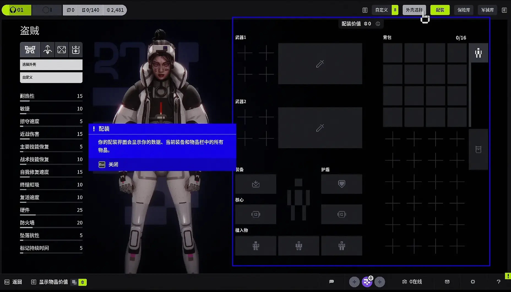Select the upward arrow ability icon
Screen dimensions: 511x292
[x=48, y=50]
